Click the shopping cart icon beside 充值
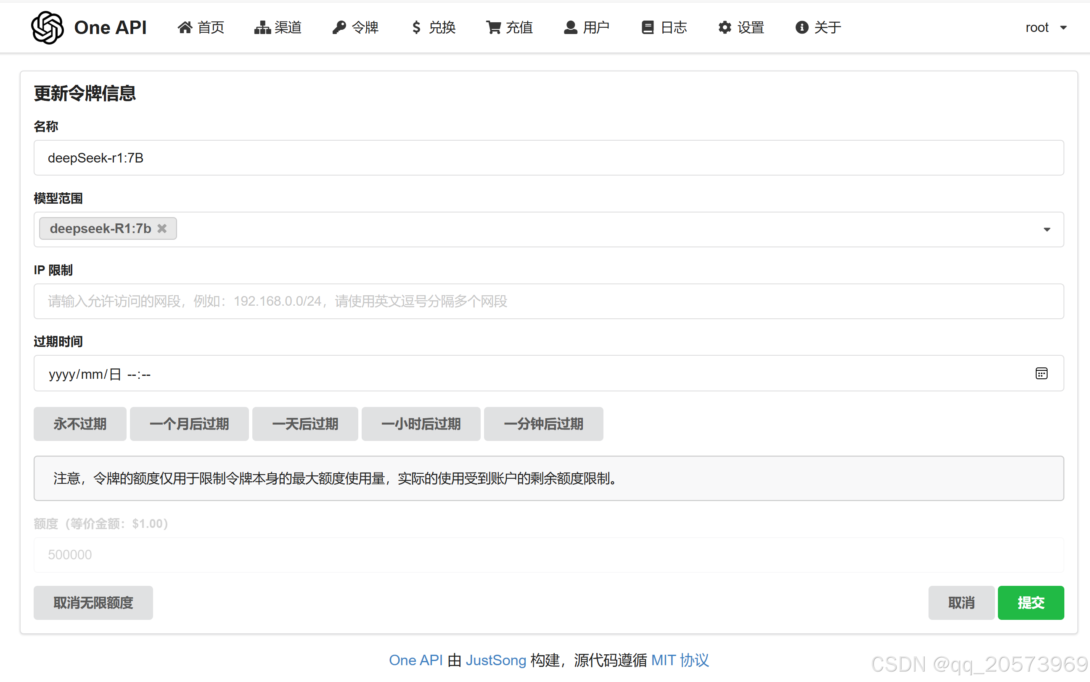 coord(494,27)
